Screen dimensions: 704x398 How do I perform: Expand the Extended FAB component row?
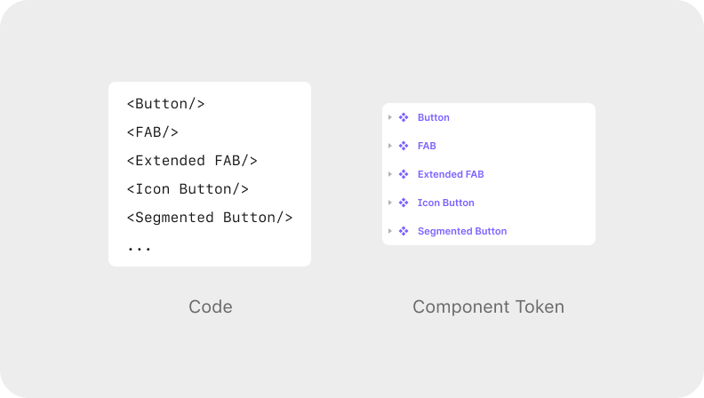pos(390,174)
